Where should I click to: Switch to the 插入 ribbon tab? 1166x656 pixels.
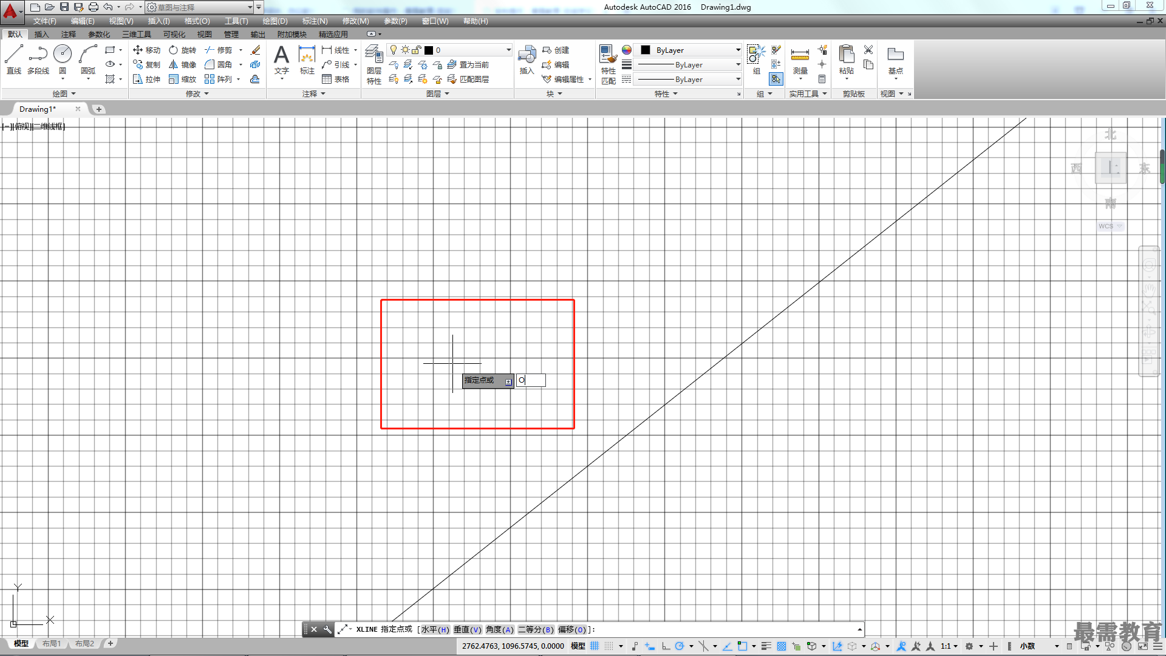pyautogui.click(x=41, y=34)
